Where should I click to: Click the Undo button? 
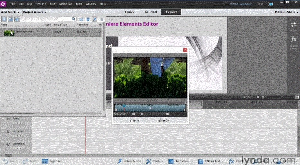coord(10,161)
